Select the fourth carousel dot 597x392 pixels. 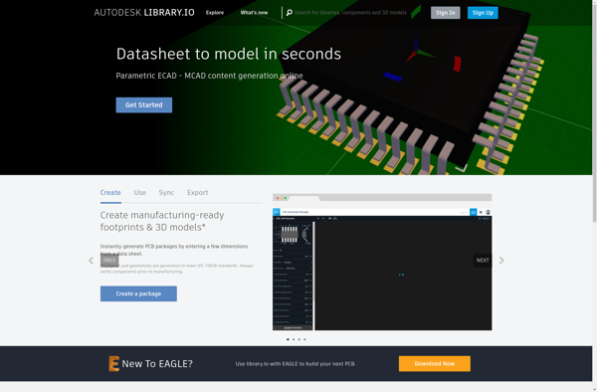pos(304,339)
